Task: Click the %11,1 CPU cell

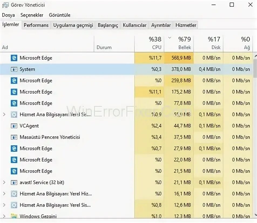Action: point(149,92)
